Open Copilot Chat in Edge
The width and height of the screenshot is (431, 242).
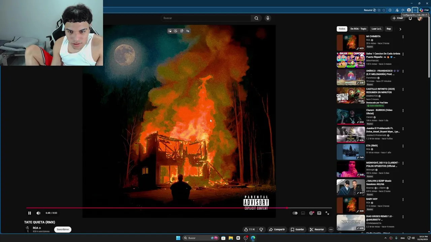click(424, 10)
